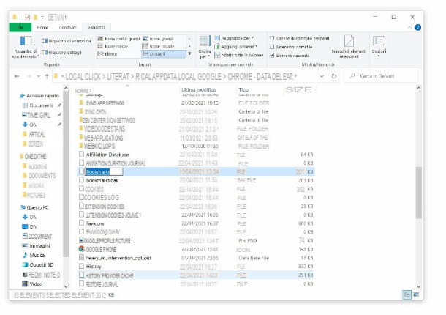Enable Estensioni nomi file checkbox
Screen dimensions: 446x315
tap(272, 47)
